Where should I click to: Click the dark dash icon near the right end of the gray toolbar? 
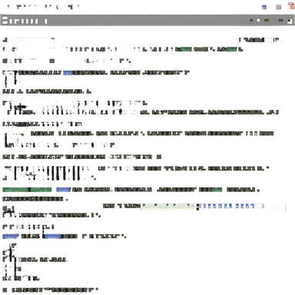pos(281,20)
